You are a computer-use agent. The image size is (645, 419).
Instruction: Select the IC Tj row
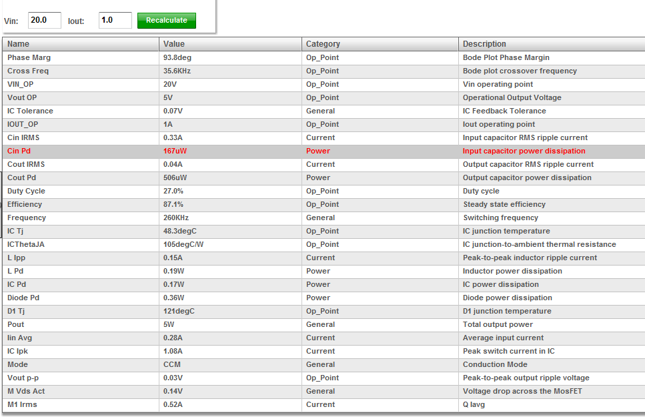pyautogui.click(x=324, y=231)
